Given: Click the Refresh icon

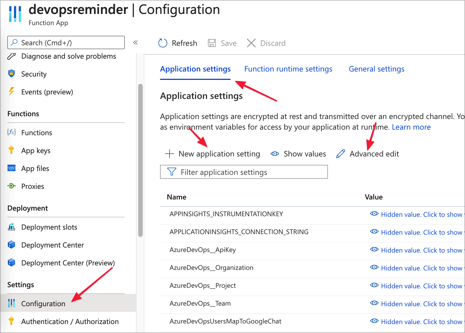Looking at the screenshot, I should (x=163, y=43).
